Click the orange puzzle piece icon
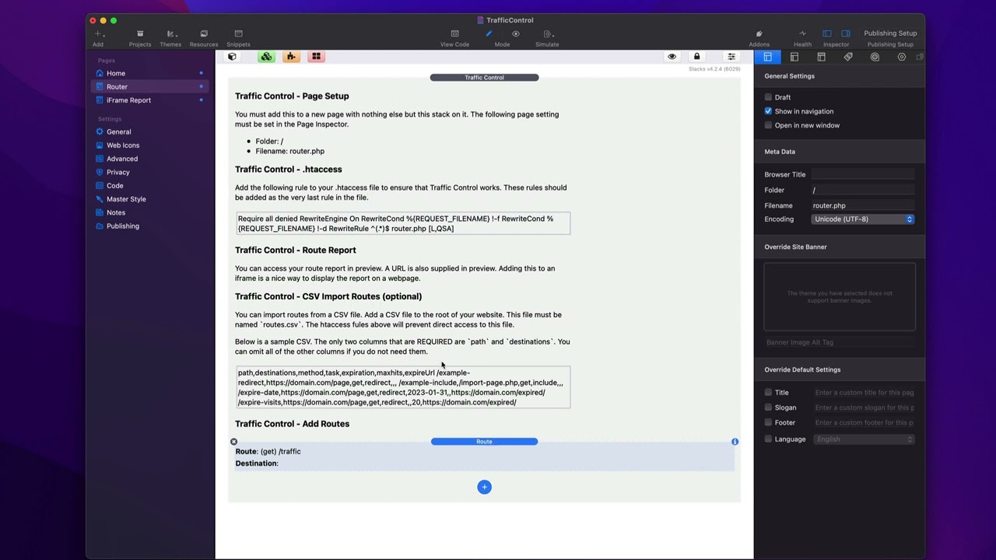The width and height of the screenshot is (996, 560). (x=291, y=57)
